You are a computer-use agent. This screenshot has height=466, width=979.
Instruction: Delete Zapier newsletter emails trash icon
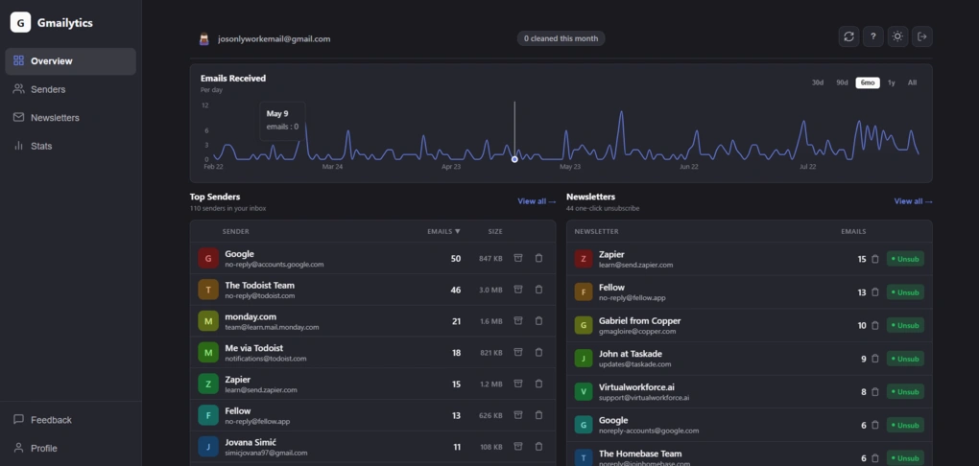point(875,259)
